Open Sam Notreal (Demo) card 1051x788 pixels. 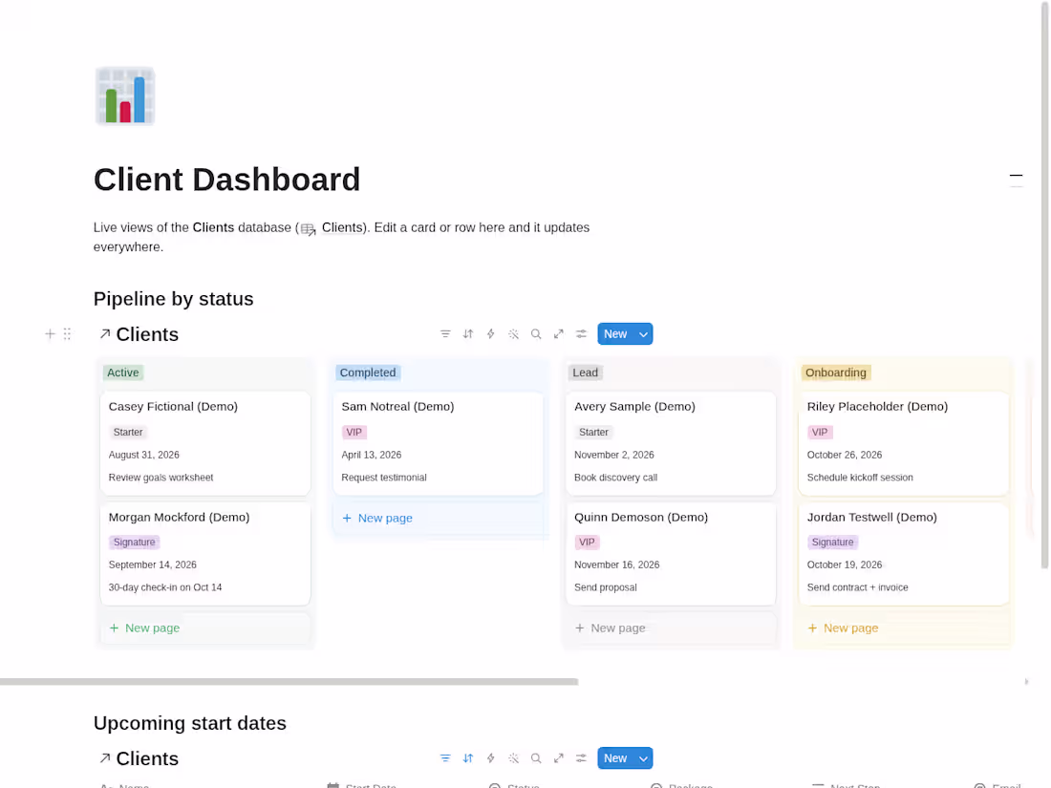click(x=438, y=443)
